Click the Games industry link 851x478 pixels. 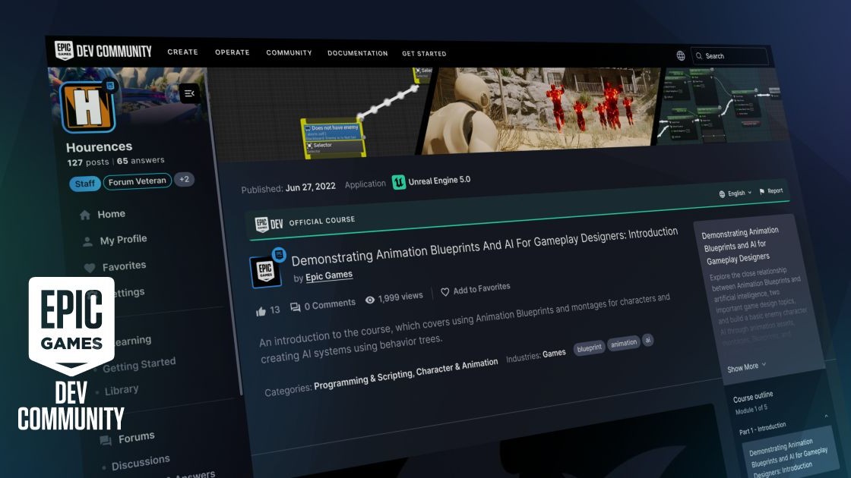pyautogui.click(x=554, y=354)
